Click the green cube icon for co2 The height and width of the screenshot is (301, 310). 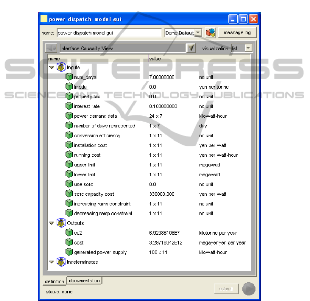69,233
